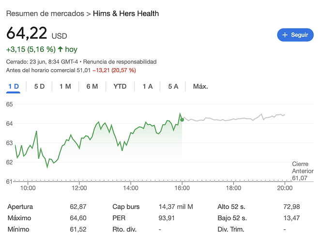
Task: Click the Apertura value 62,87
Action: [x=78, y=207]
